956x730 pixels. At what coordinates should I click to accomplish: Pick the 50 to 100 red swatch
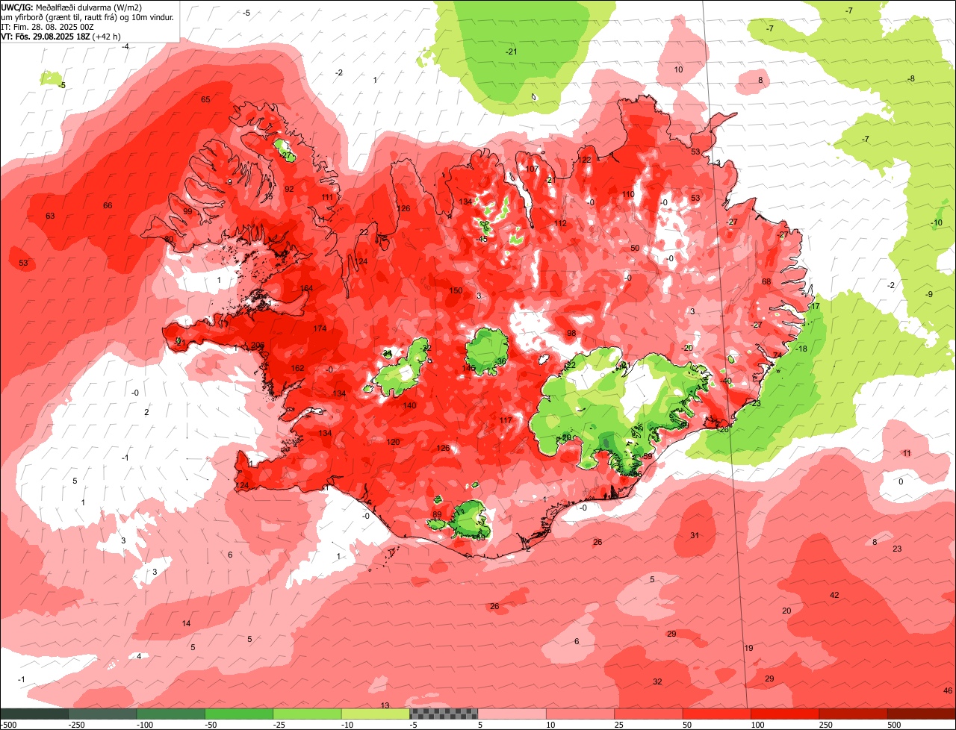click(716, 714)
